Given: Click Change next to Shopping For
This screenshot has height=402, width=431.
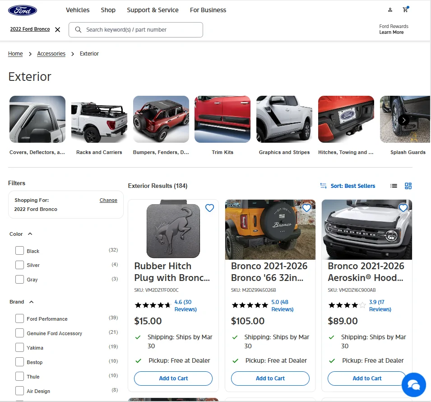Looking at the screenshot, I should [108, 200].
